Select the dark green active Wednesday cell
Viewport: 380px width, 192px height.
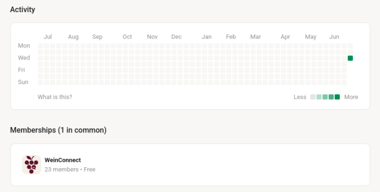tap(350, 58)
